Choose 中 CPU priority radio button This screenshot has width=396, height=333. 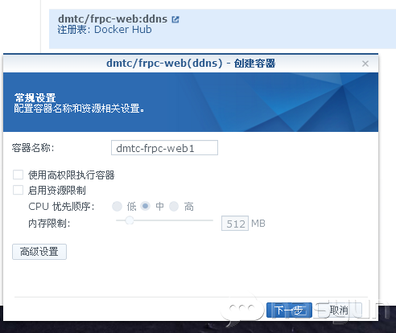click(x=145, y=206)
